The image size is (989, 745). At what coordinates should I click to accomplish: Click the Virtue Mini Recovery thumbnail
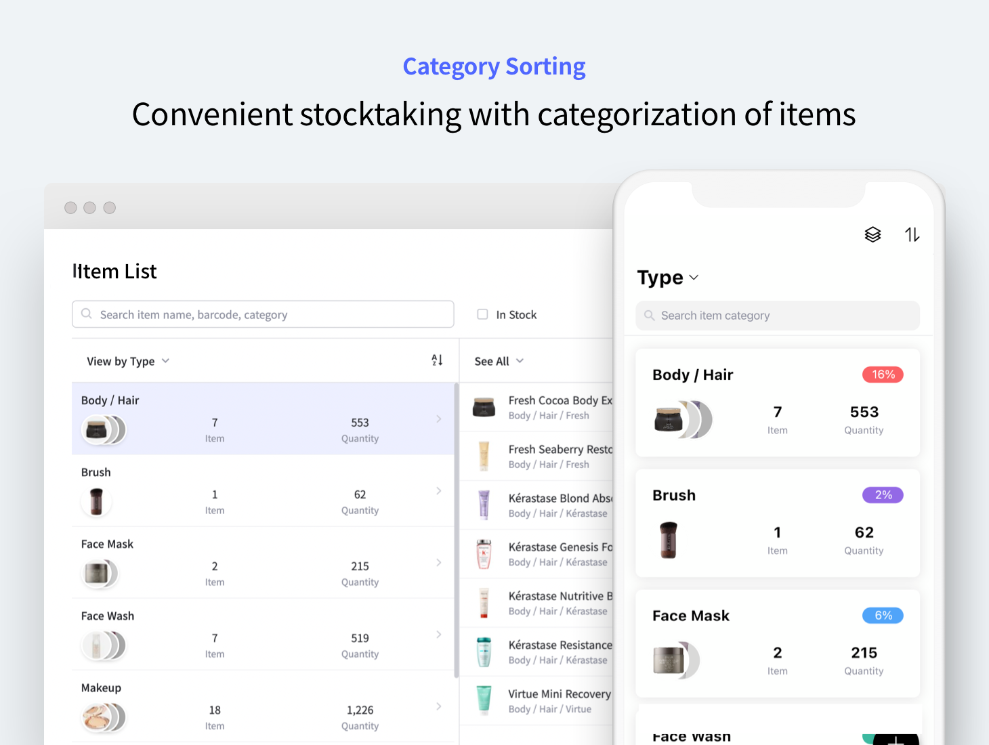point(484,700)
